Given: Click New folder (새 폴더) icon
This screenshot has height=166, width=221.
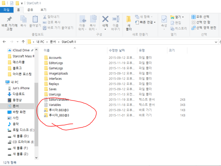Looking at the screenshot, I should point(128,19).
